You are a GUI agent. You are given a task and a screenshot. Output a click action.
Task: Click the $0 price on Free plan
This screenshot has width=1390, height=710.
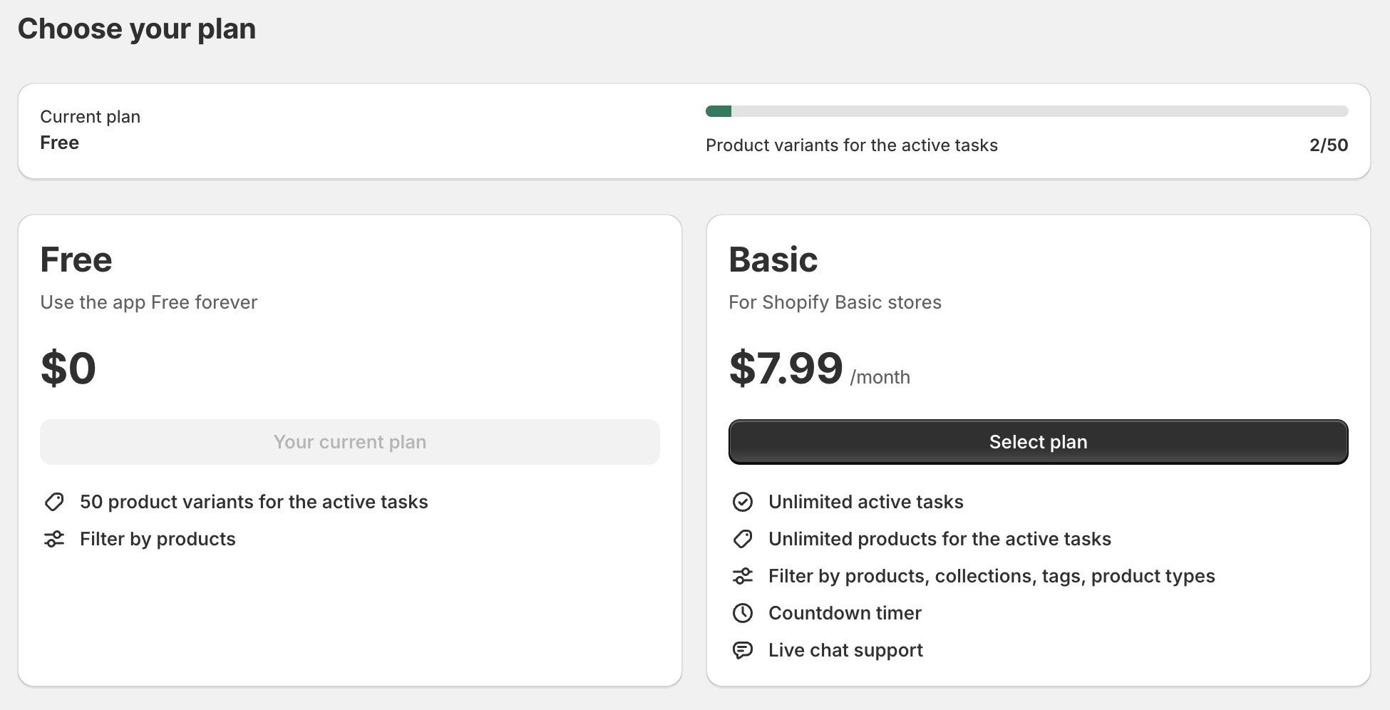coord(68,369)
